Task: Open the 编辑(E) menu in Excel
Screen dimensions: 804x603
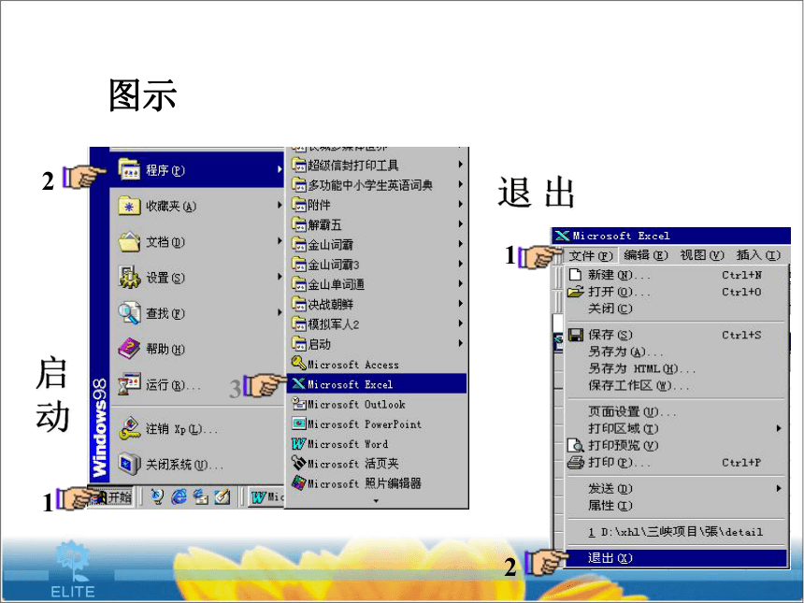Action: click(x=646, y=255)
